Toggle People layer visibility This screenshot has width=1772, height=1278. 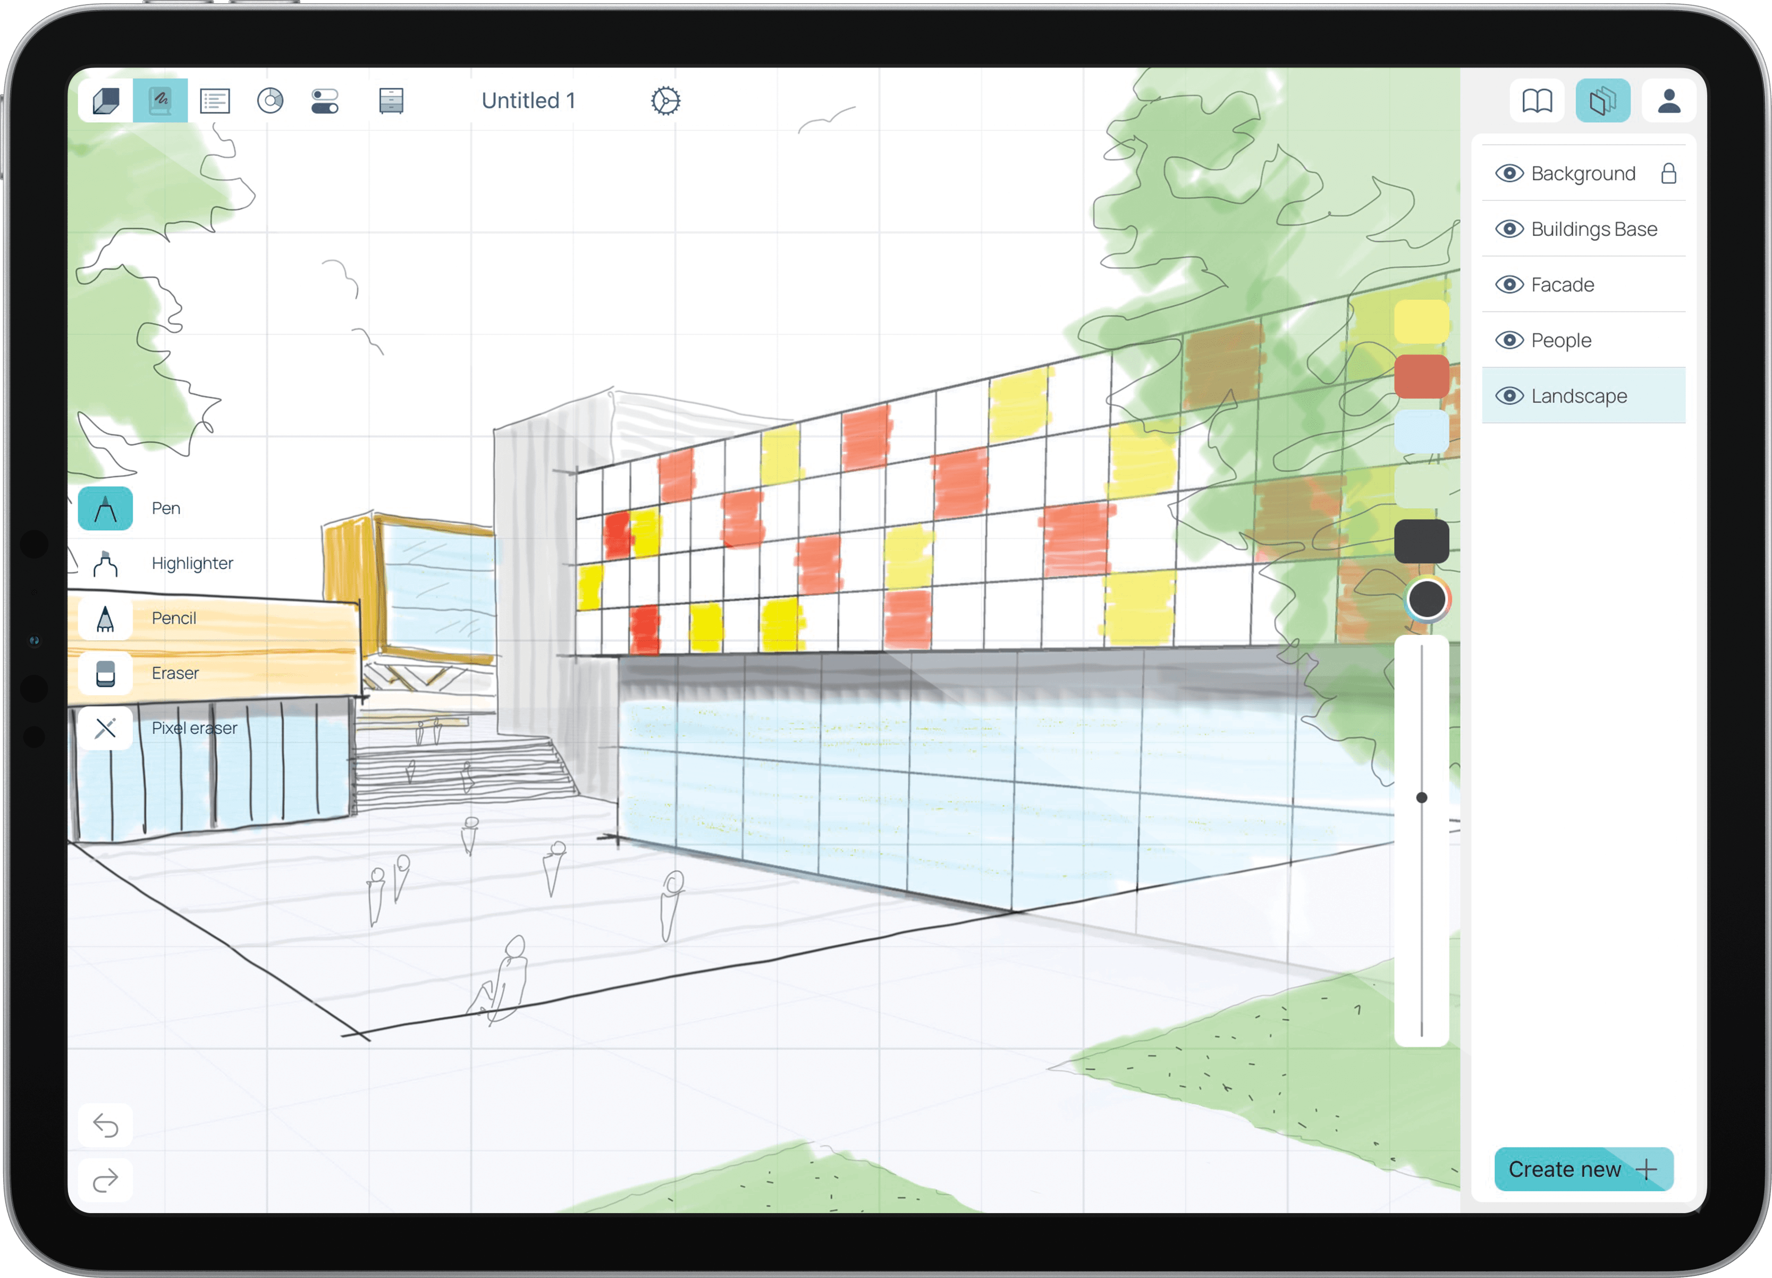1509,341
